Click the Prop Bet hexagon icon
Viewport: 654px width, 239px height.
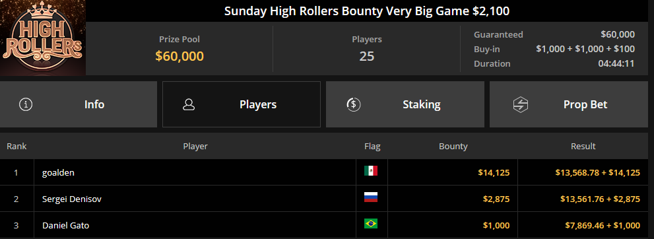tap(521, 105)
